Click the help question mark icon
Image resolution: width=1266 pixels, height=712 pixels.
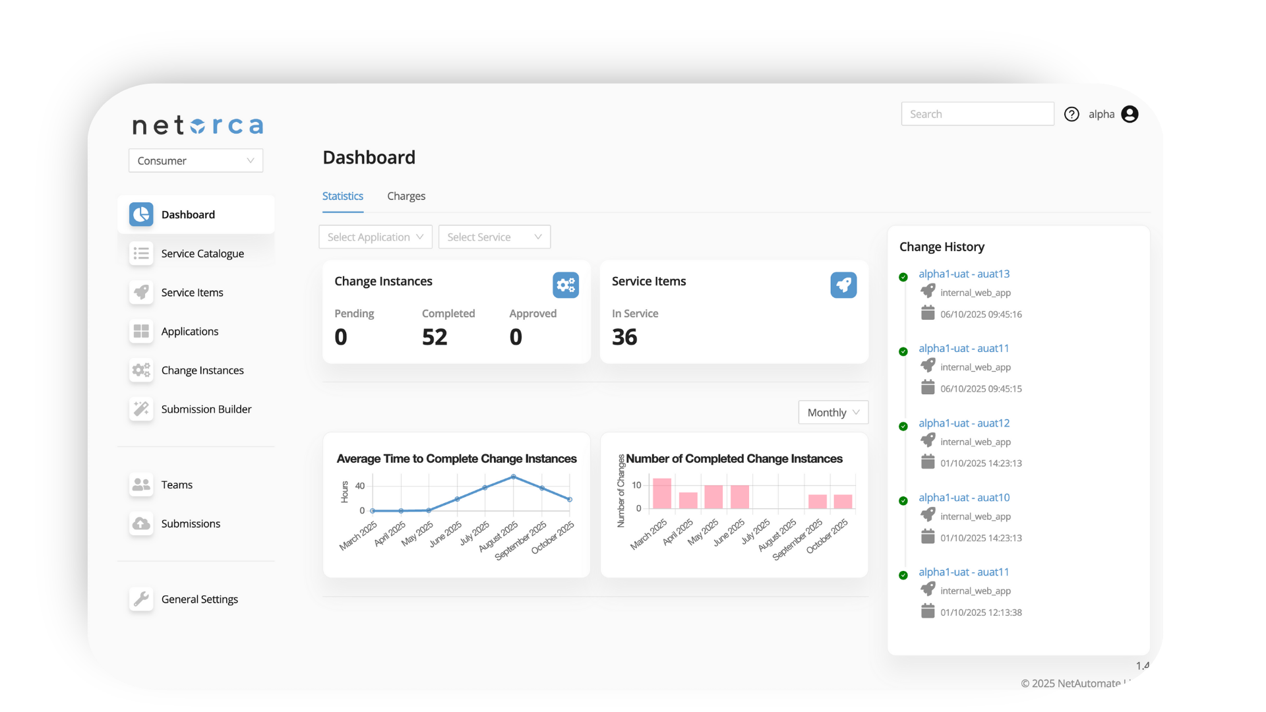(x=1071, y=114)
